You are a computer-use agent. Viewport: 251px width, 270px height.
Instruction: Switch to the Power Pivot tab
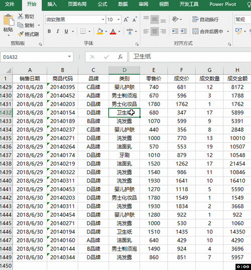tap(222, 4)
